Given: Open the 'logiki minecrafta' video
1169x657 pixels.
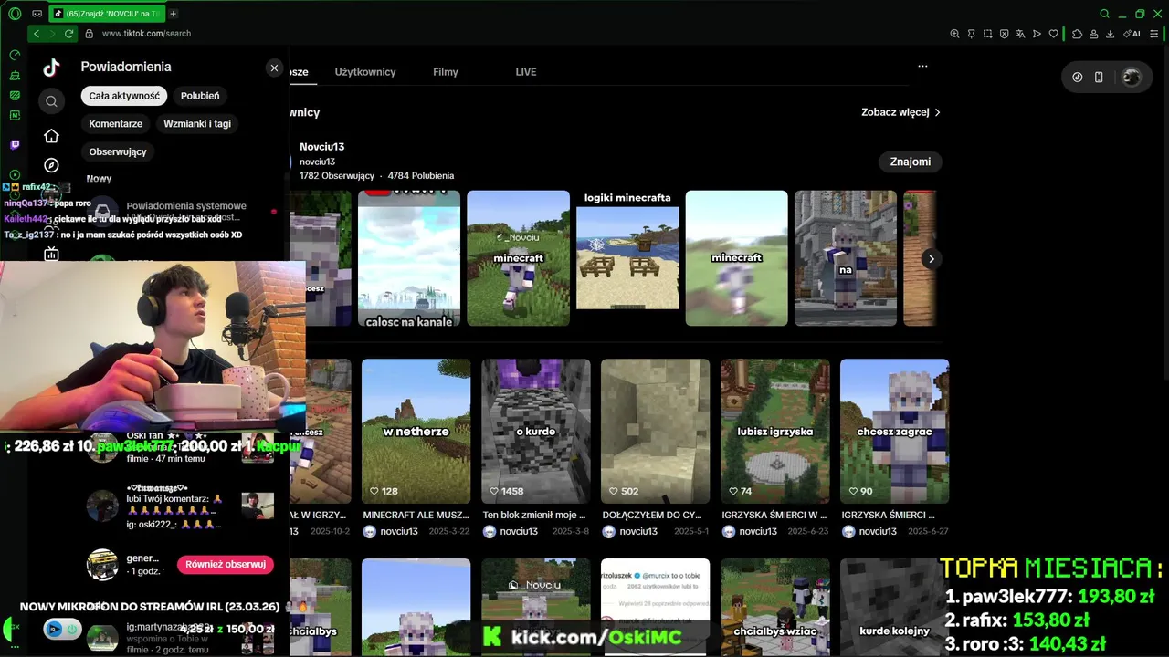Looking at the screenshot, I should point(627,258).
